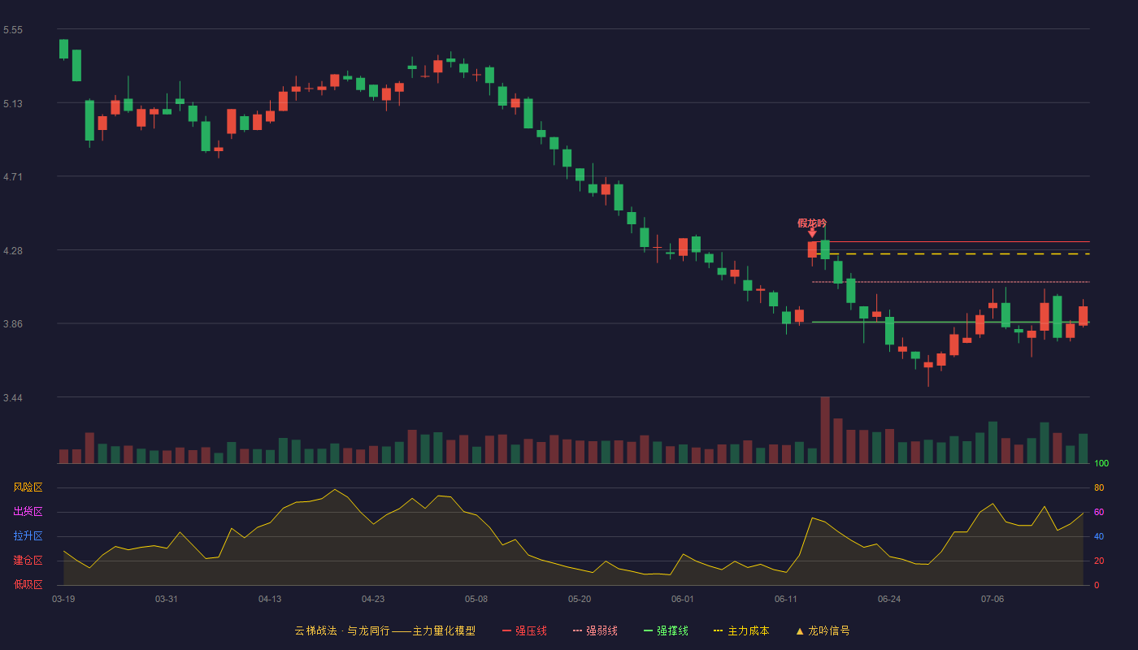Click the 假龙吟 annotation label
1138x650 pixels.
(812, 223)
